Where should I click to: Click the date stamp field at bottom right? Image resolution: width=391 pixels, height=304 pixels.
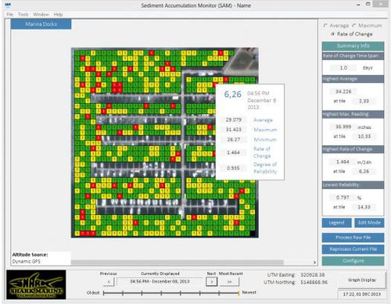point(362,294)
